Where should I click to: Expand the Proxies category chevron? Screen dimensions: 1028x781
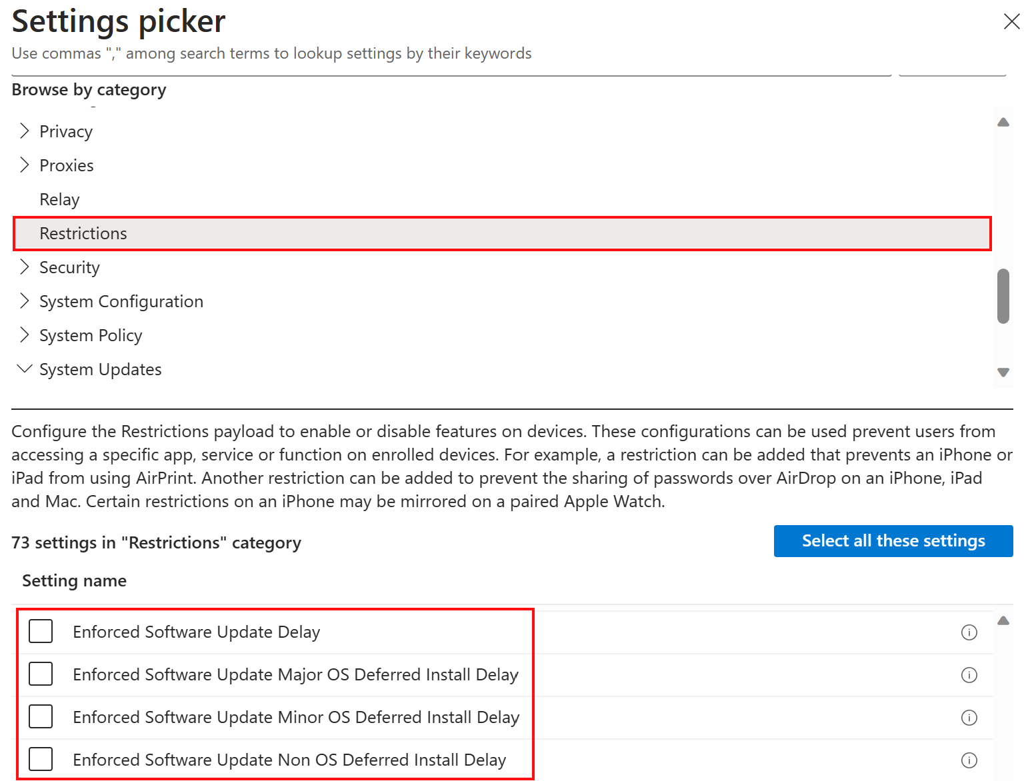click(x=25, y=165)
